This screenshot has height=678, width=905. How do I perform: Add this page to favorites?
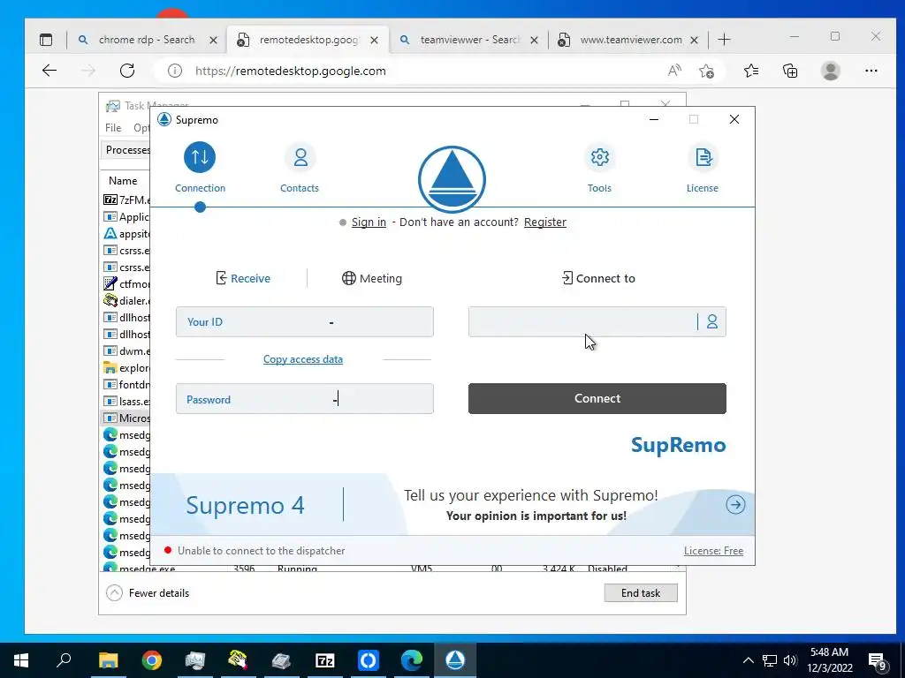706,71
